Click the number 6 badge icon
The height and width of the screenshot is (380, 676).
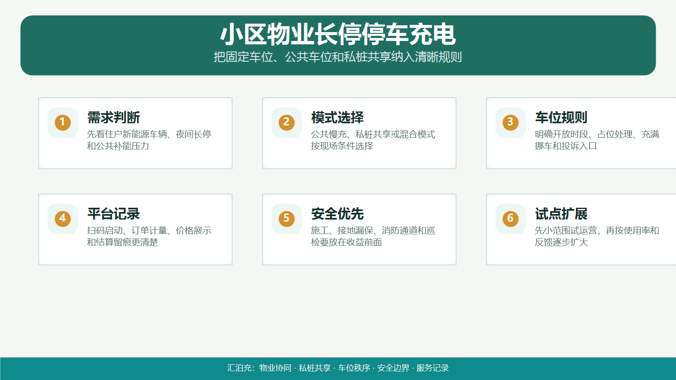[510, 219]
